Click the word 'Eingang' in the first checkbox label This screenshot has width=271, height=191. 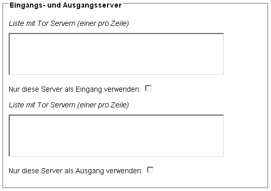pyautogui.click(x=89, y=90)
